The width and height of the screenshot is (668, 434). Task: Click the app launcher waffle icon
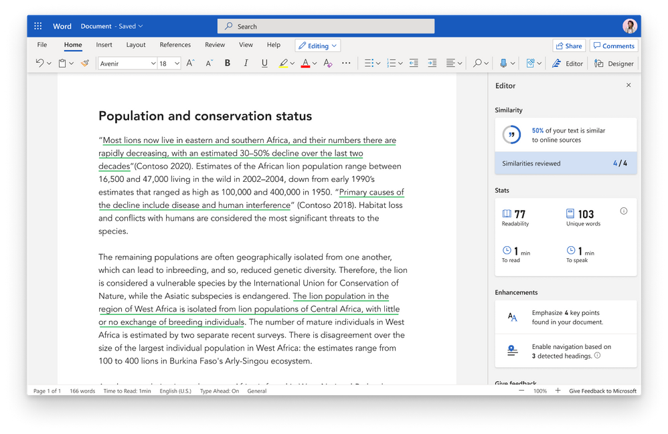[38, 26]
